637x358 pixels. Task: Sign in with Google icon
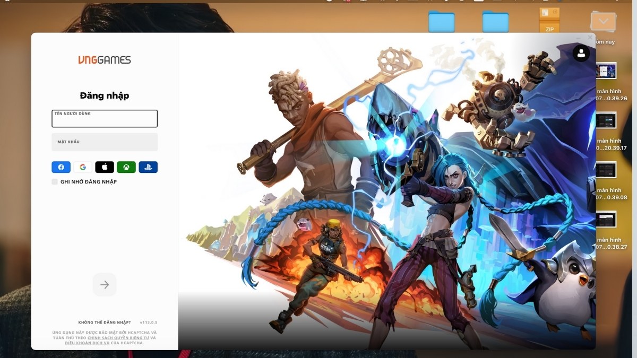coord(83,167)
